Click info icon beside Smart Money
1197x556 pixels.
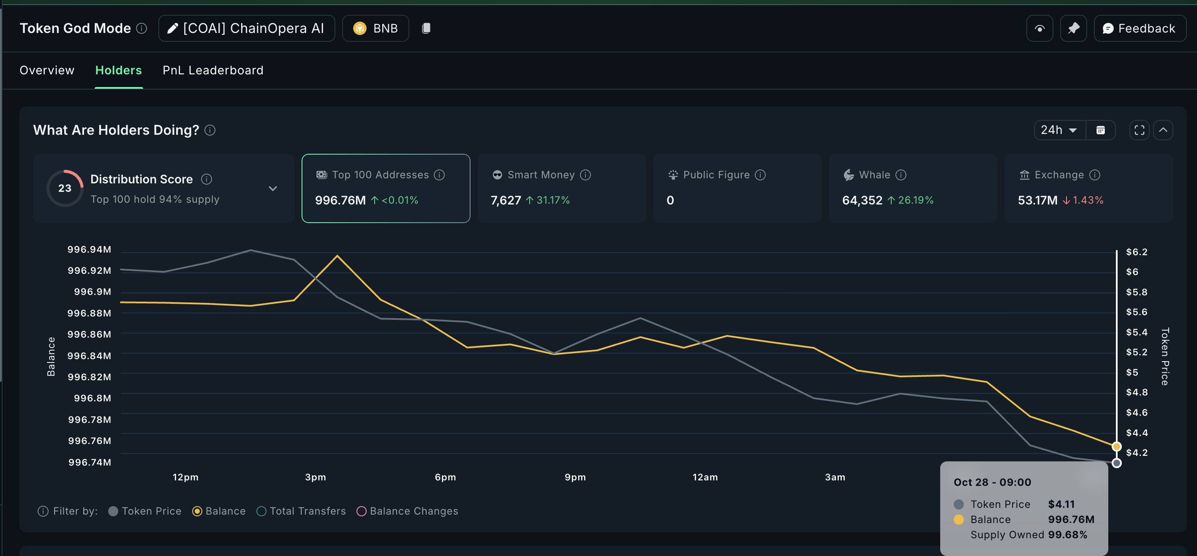(585, 175)
